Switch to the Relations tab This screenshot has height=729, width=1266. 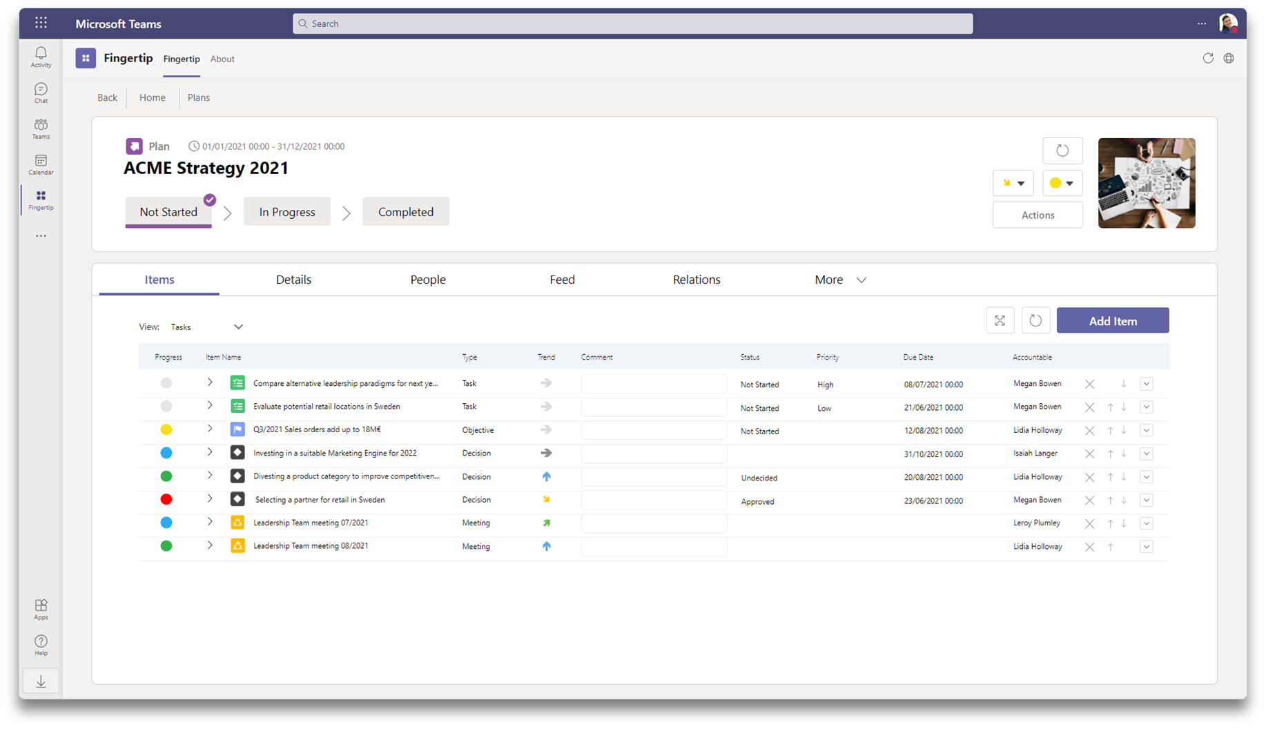pyautogui.click(x=697, y=280)
